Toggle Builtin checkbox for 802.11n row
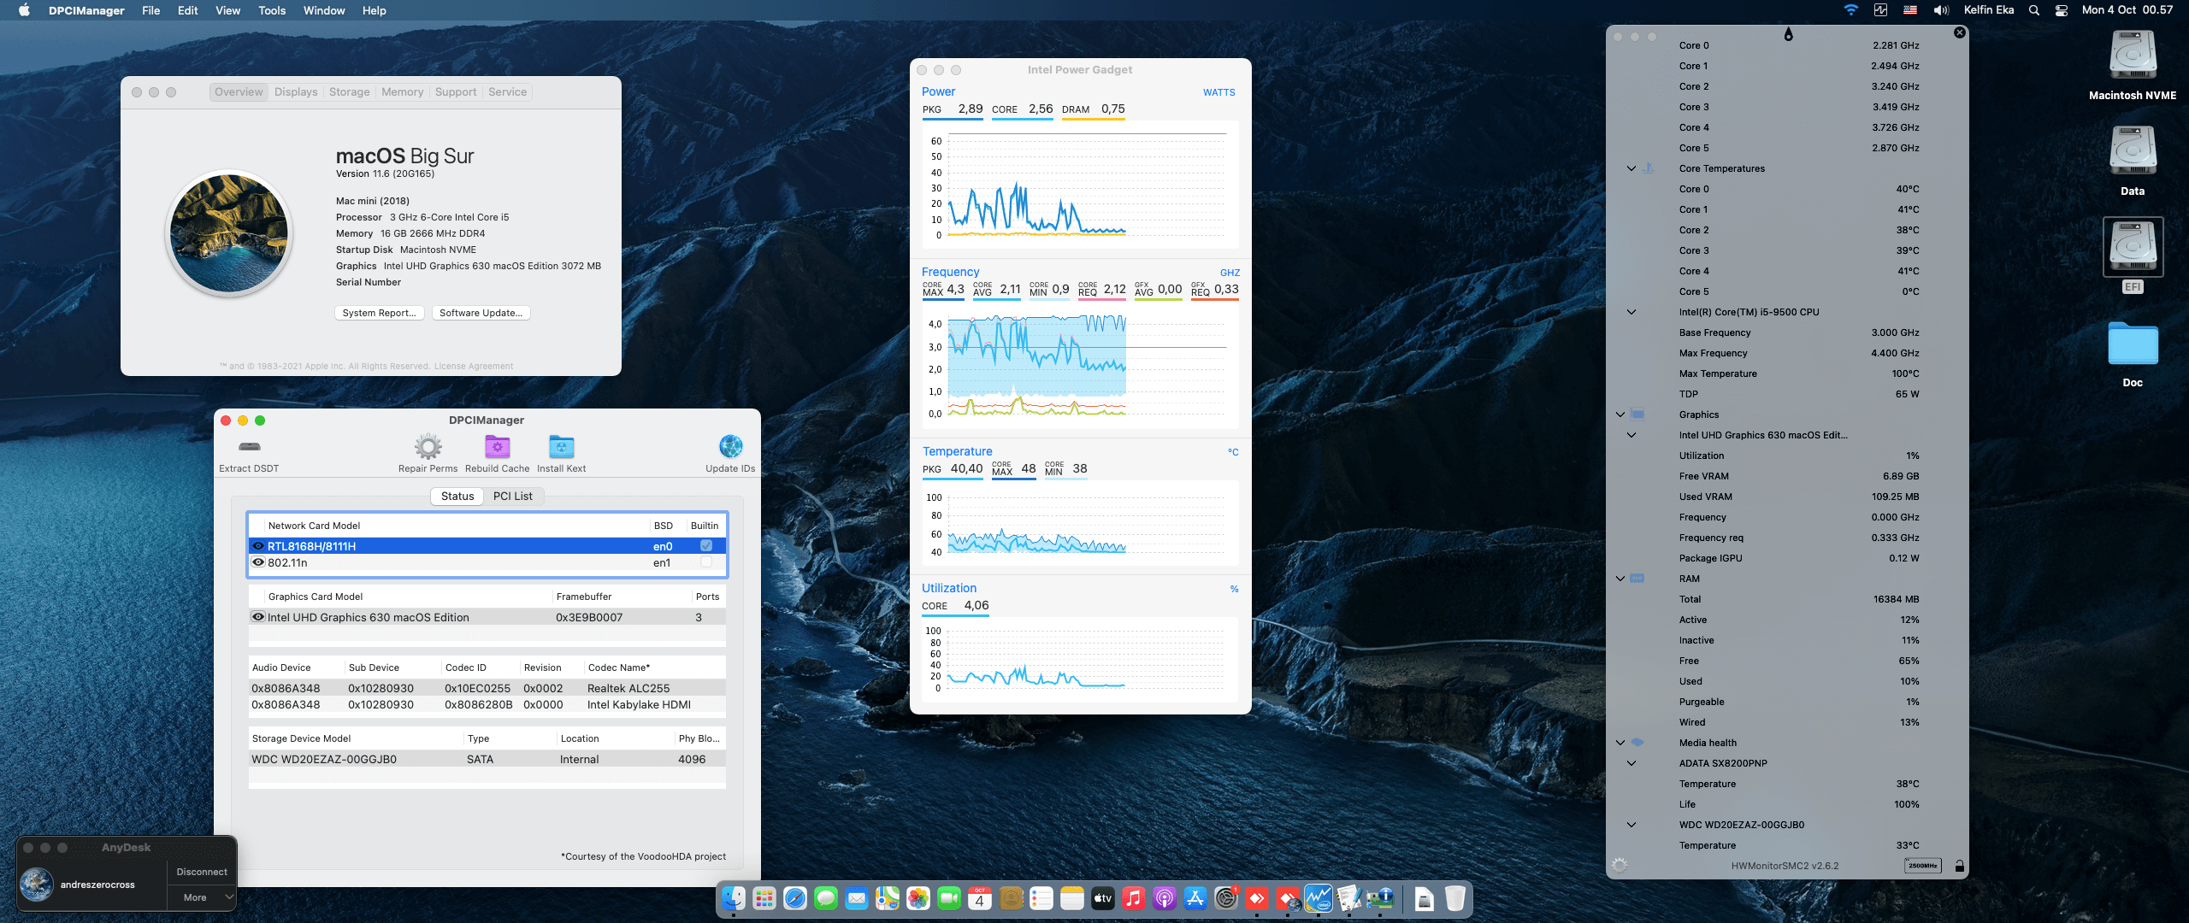 [x=706, y=561]
